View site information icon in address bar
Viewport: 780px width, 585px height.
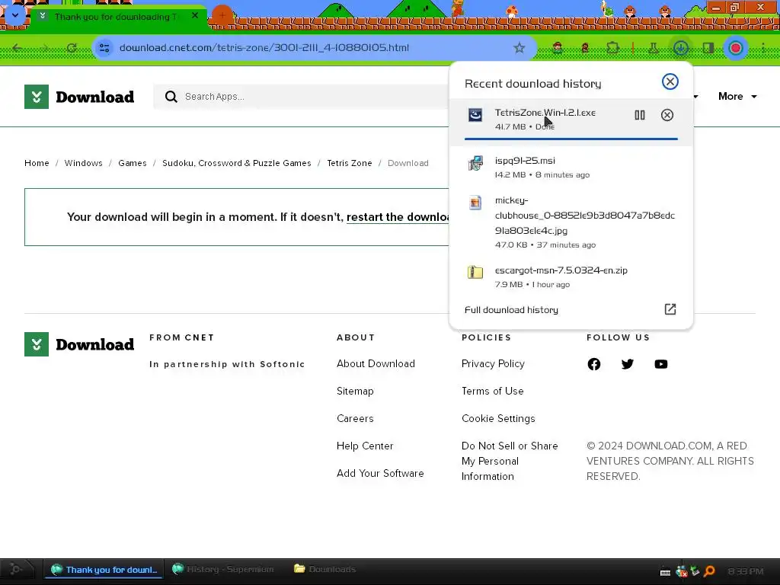tap(104, 48)
